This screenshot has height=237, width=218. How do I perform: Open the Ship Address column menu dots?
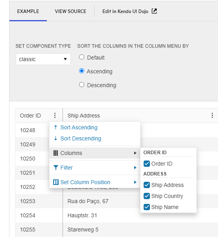point(212,116)
